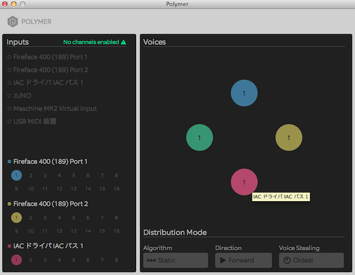Click the Inputs panel heading
The width and height of the screenshot is (355, 275).
[18, 42]
